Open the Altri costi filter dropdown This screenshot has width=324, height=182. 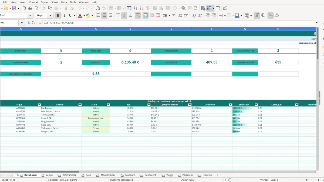[230, 105]
